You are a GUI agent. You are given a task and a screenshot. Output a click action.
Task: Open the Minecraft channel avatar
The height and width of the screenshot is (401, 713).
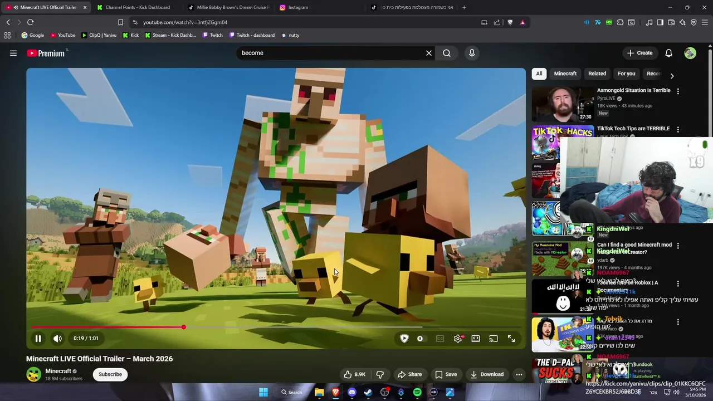pyautogui.click(x=33, y=374)
